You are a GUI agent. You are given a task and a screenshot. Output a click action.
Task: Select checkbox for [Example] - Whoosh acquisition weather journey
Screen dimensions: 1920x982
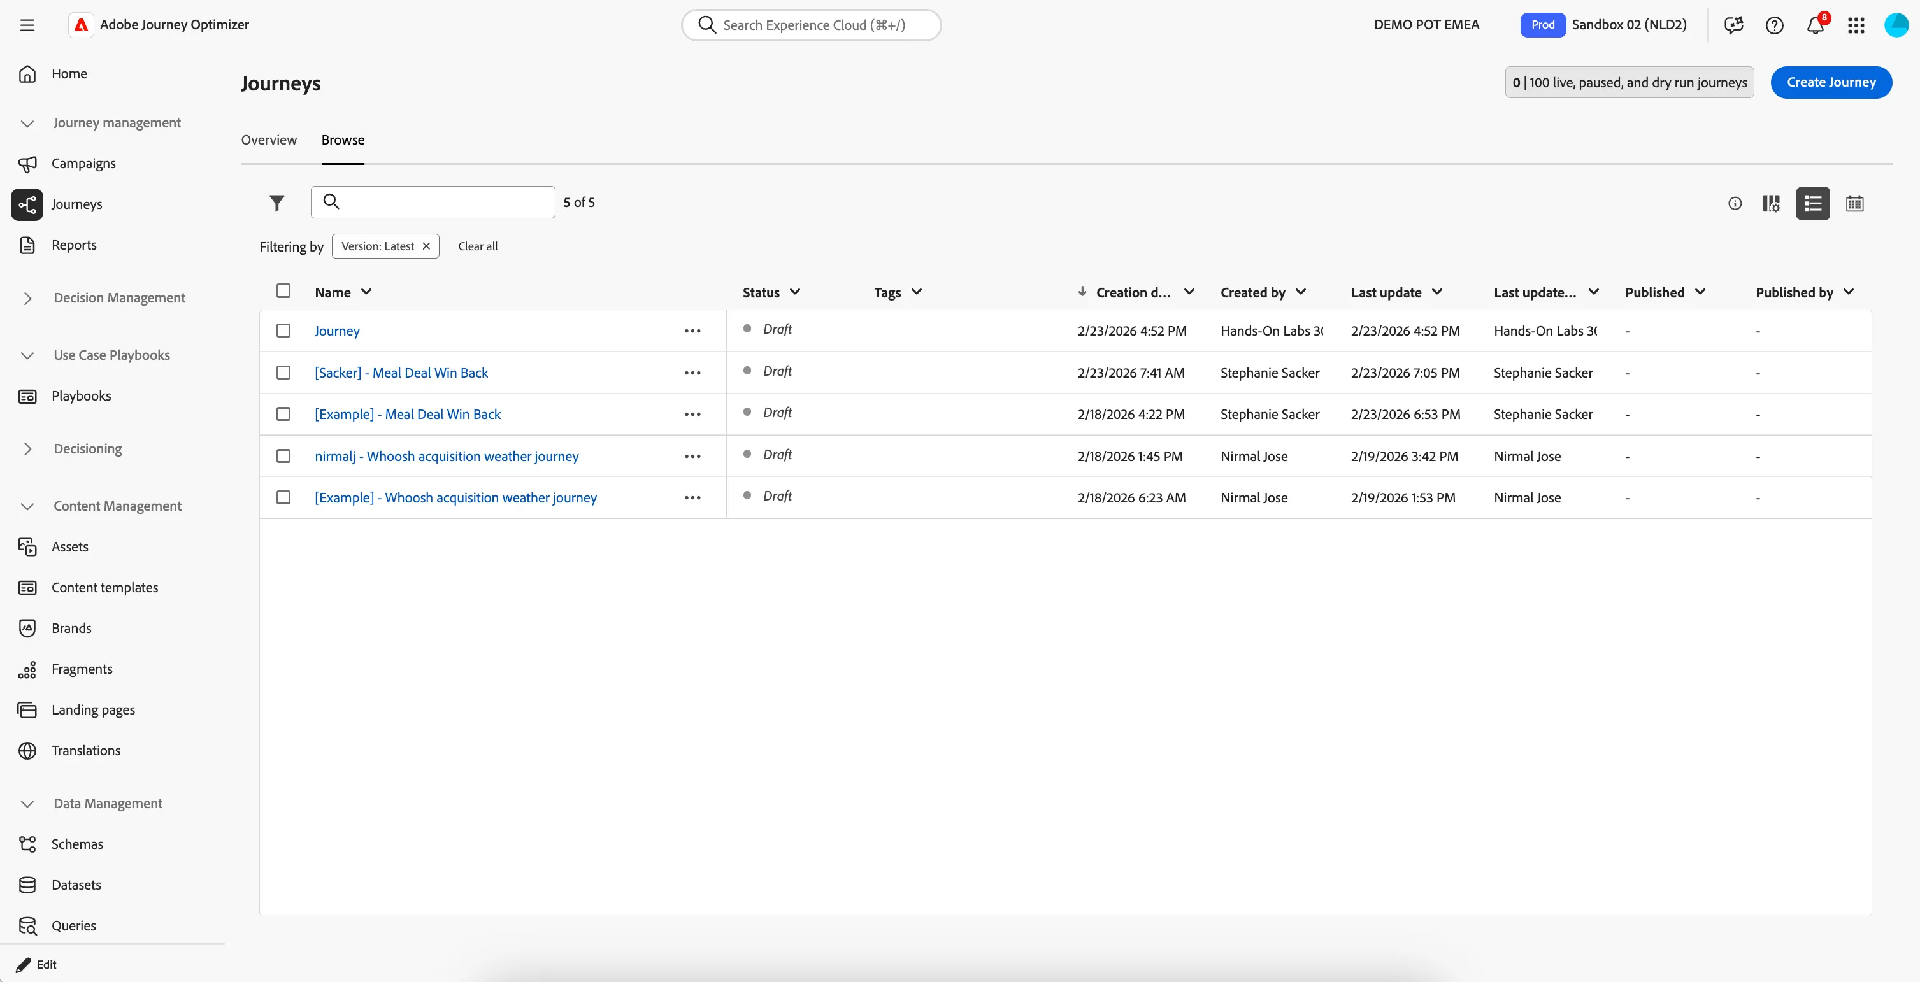tap(283, 497)
